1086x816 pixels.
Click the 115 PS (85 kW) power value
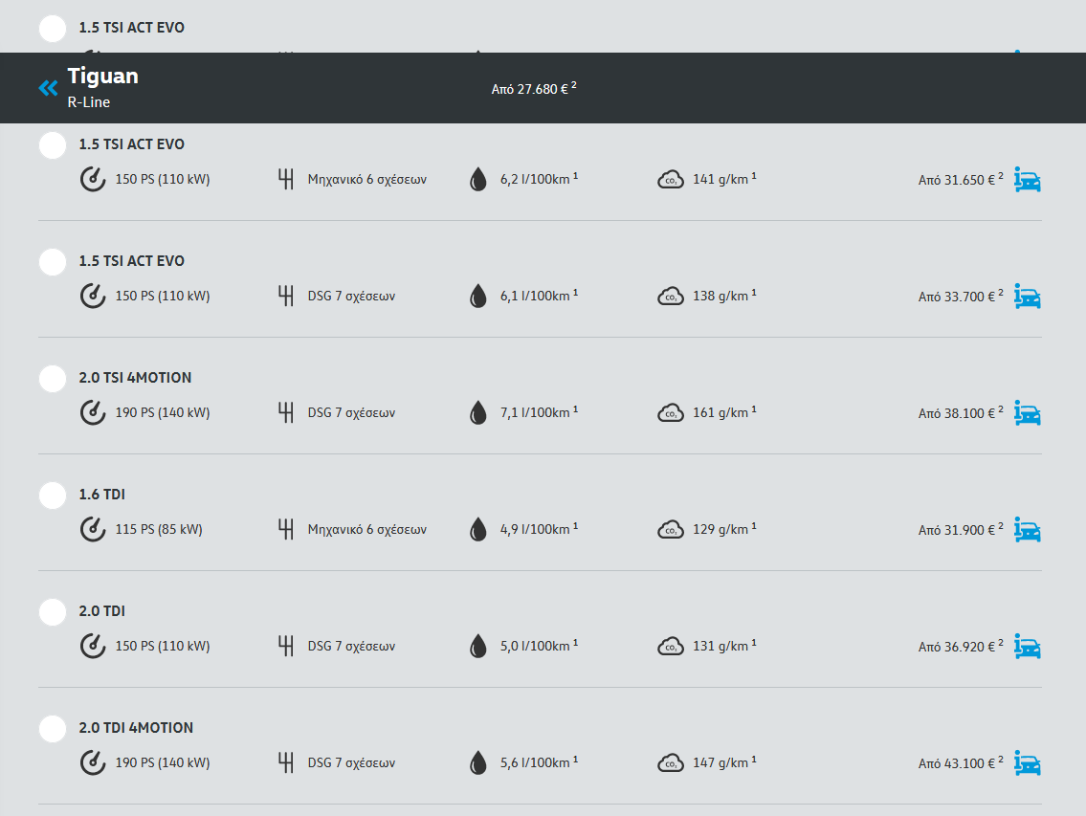(x=159, y=529)
